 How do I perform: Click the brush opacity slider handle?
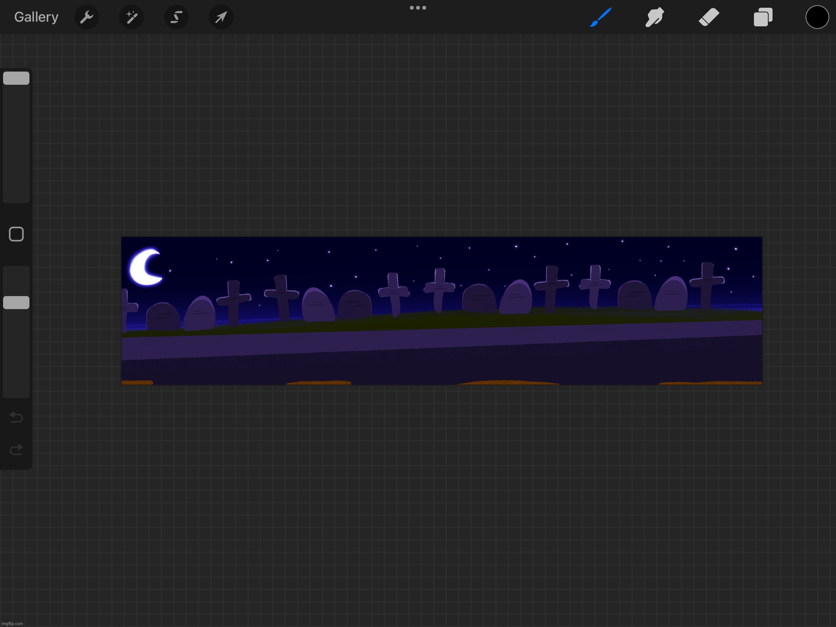[16, 303]
